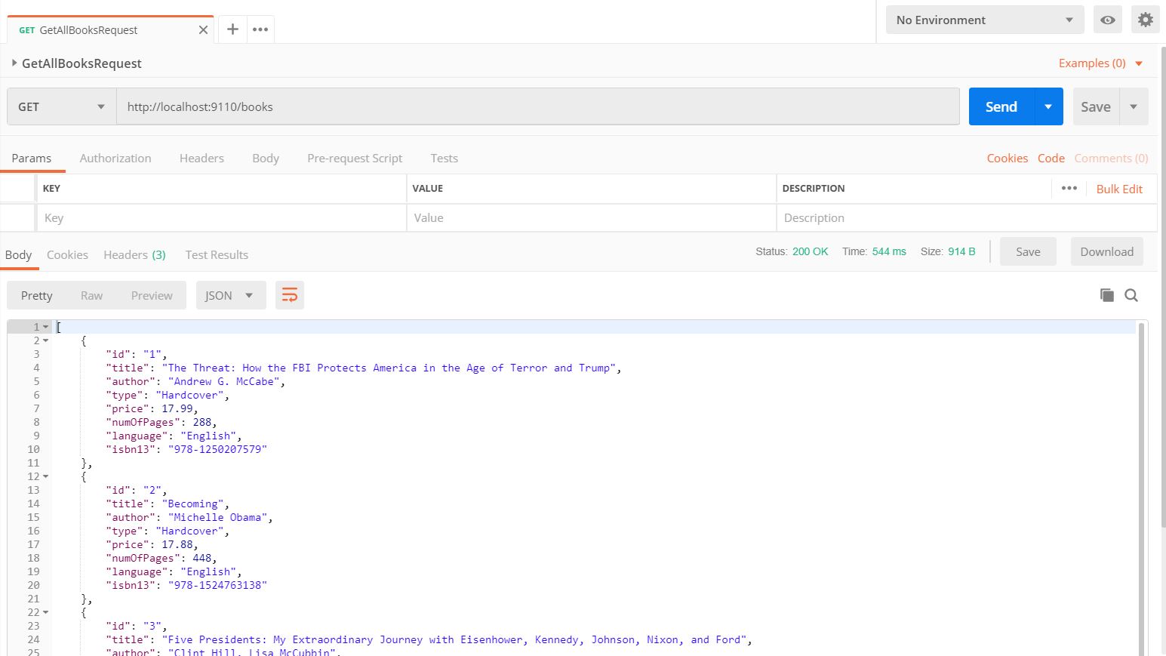Screen dimensions: 1166x656
Task: Collapse JSON object at line 2
Action: coord(46,340)
